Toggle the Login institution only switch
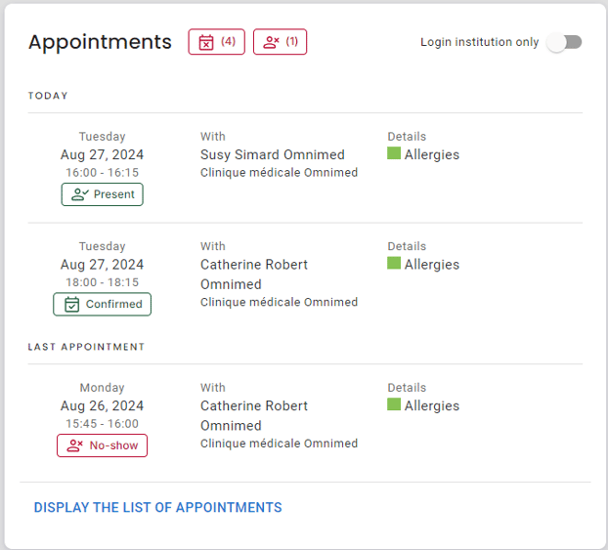The image size is (608, 550). pyautogui.click(x=564, y=42)
